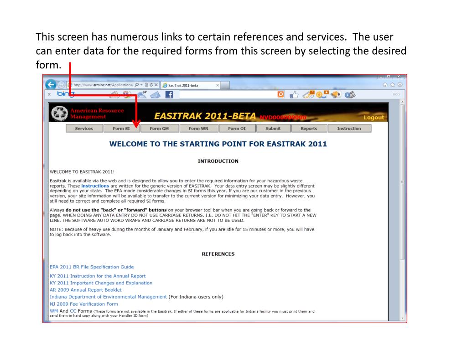Click the scrollbar up arrow
This screenshot has height=350, width=467.
point(402,102)
